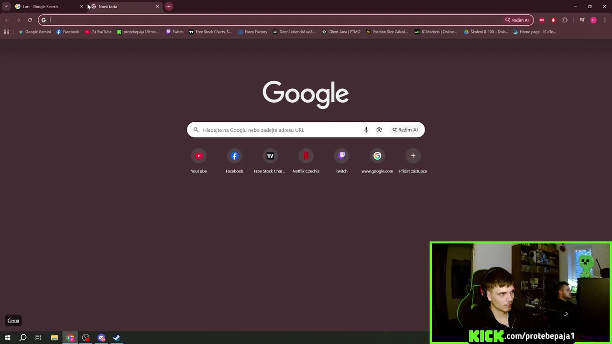
Task: Open the Home page - IS eTe bookmark
Action: (535, 32)
